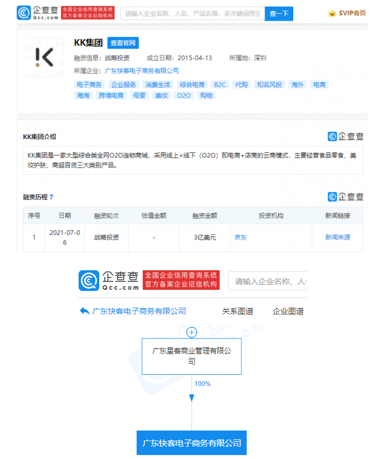Switch to the 关系图谱 tab
383x459 pixels.
237,311
